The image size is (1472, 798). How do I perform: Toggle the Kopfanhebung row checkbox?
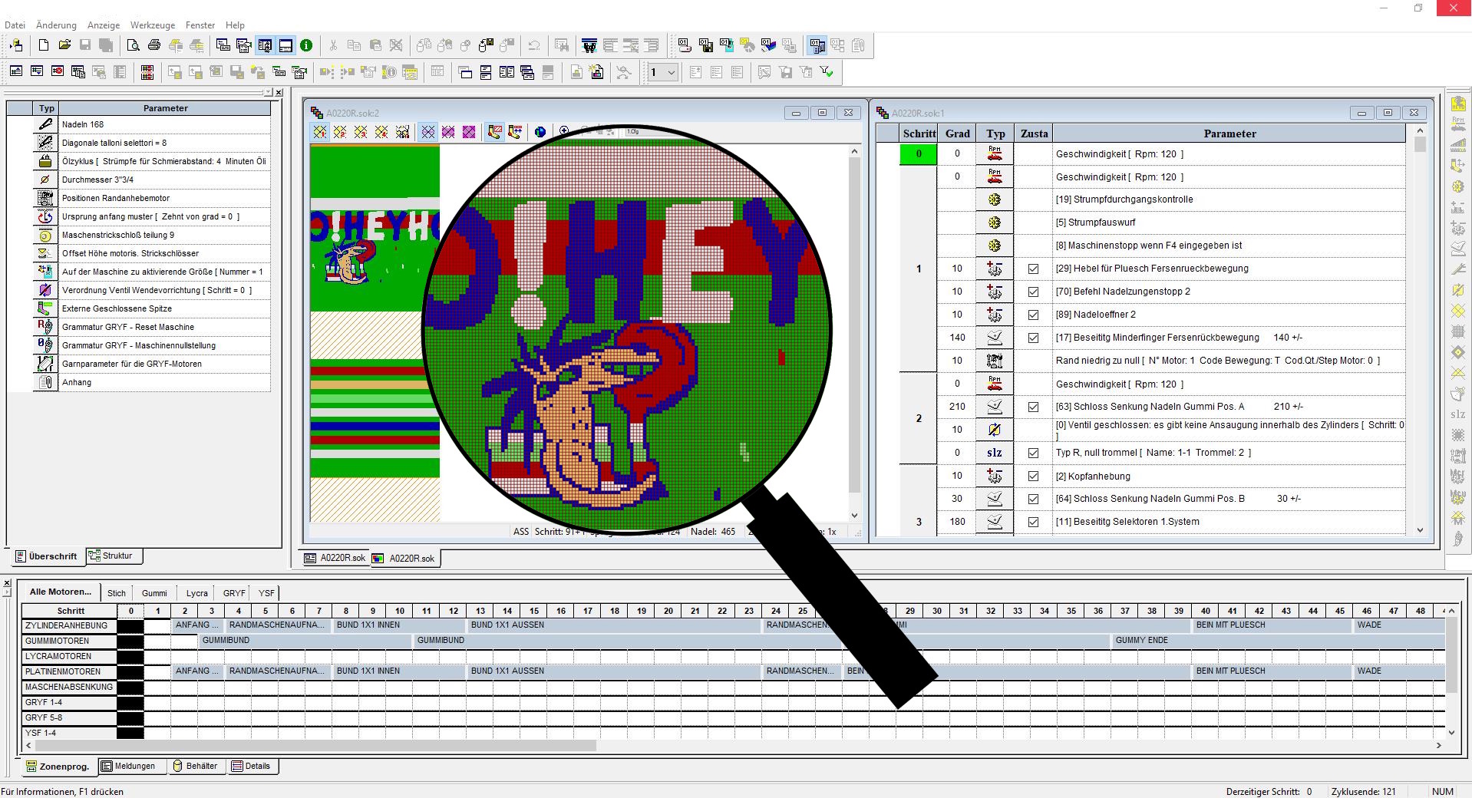click(x=1033, y=476)
